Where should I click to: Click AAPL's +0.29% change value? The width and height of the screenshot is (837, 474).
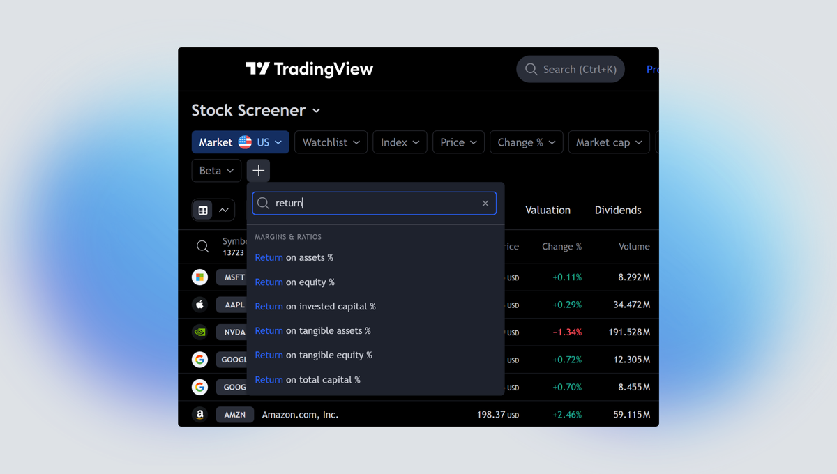pos(567,305)
